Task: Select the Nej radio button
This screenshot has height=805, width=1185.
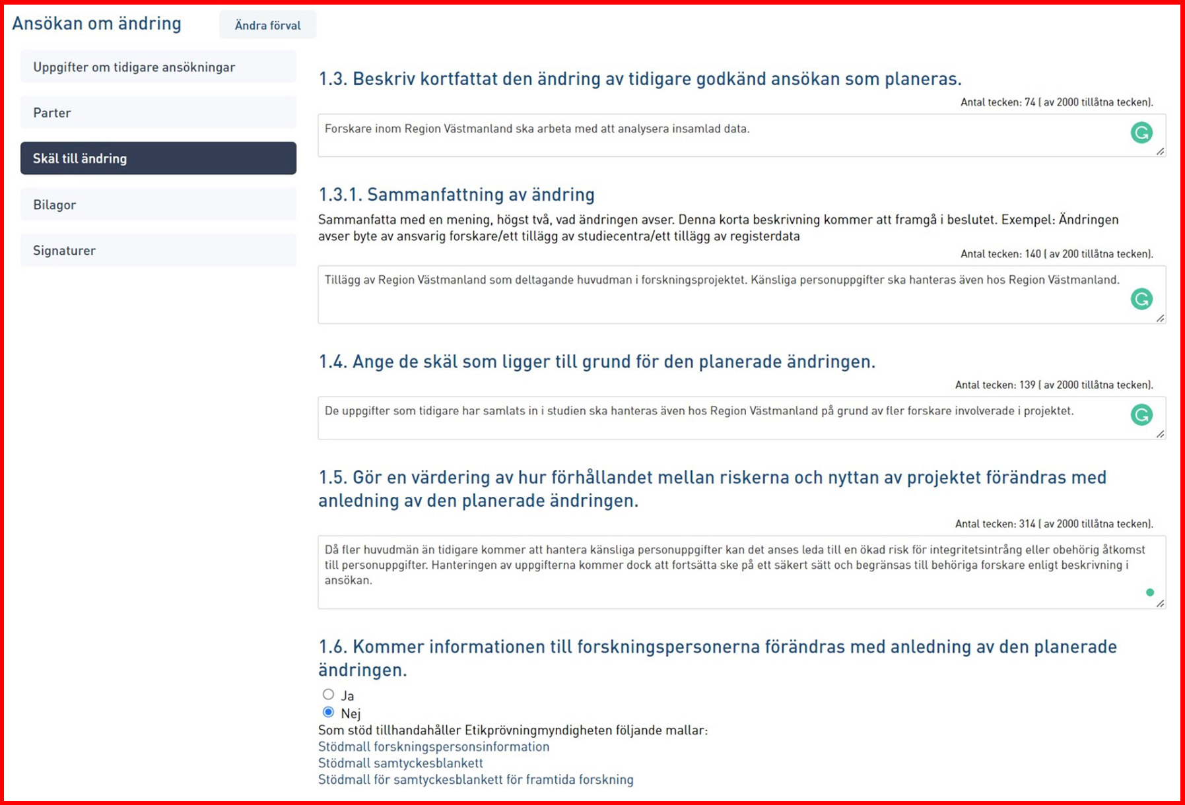Action: [328, 712]
